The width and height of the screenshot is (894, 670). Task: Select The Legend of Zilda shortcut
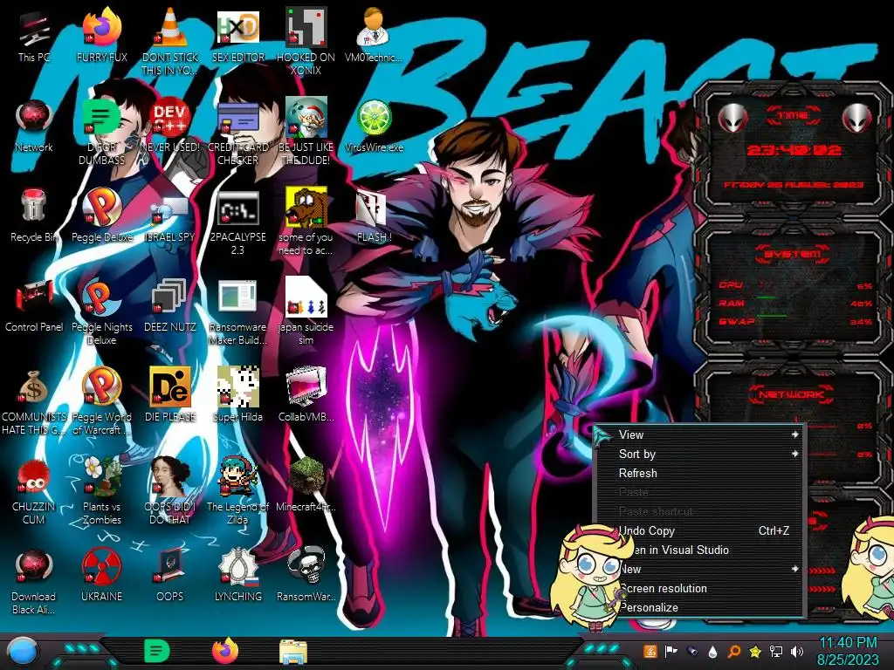coord(237,491)
